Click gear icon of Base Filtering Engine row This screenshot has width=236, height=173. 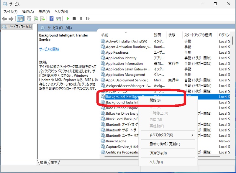[103, 108]
